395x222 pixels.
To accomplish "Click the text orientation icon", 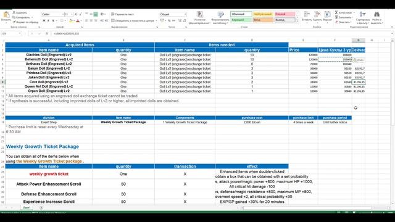I will click(102, 14).
